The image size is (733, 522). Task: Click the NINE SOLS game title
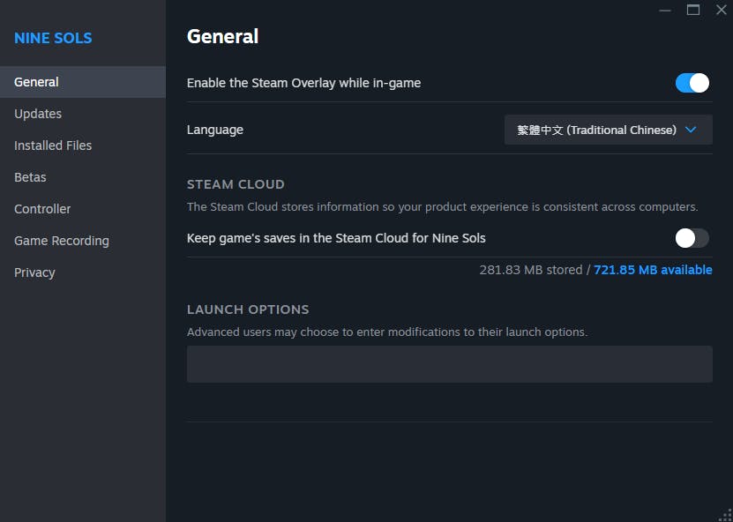pyautogui.click(x=53, y=38)
